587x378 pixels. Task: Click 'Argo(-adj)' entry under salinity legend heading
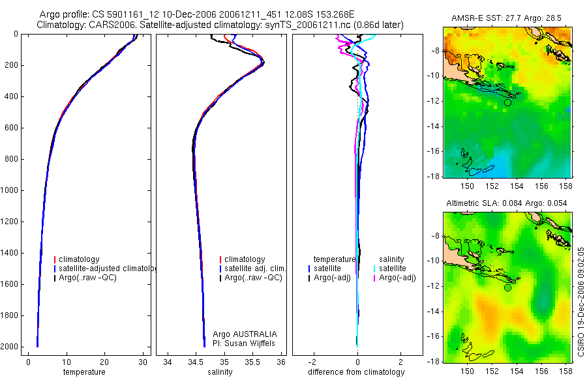[398, 278]
